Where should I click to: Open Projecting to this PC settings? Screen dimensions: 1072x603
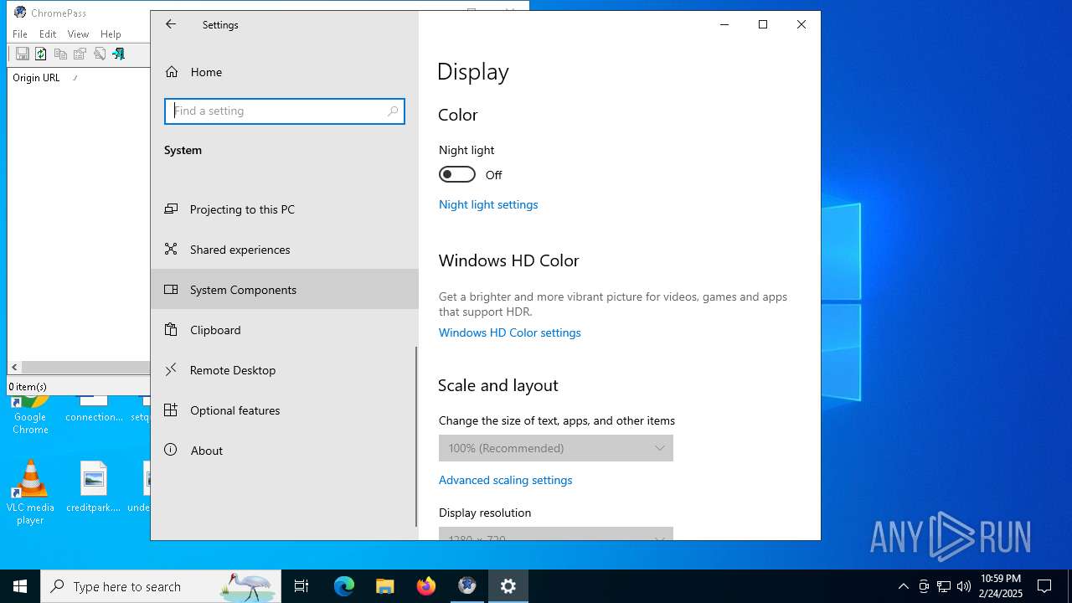tap(285, 209)
